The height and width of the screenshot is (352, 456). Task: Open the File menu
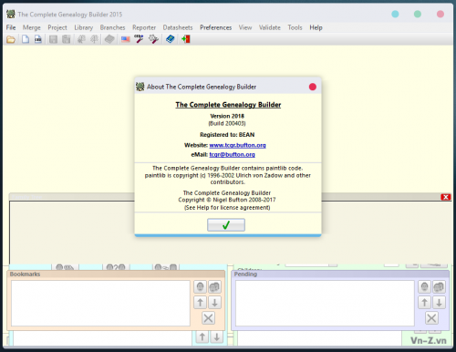[x=11, y=27]
